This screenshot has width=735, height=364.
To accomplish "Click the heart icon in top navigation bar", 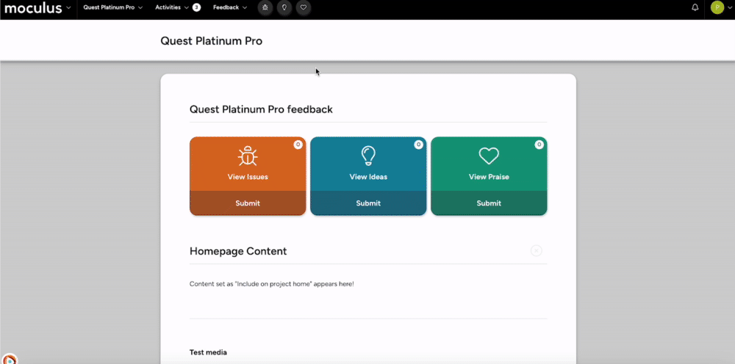I will [304, 7].
